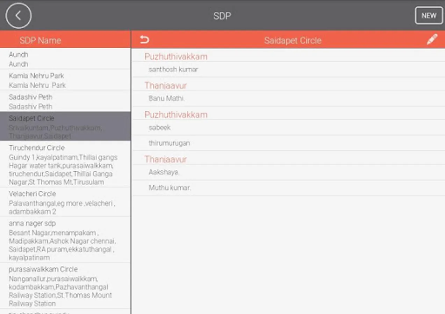Select member santhosh kumar
This screenshot has height=314, width=445.
click(288, 69)
